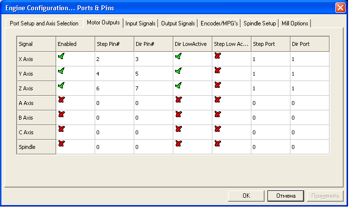The width and height of the screenshot is (349, 208).
Task: Toggle the Z Axis Enabled green checkmark
Action: [61, 85]
